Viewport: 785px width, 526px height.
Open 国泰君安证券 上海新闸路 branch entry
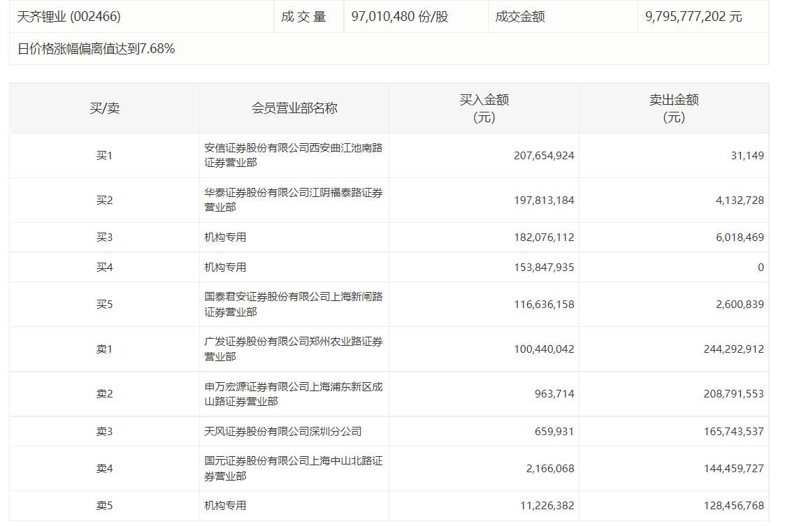point(293,304)
